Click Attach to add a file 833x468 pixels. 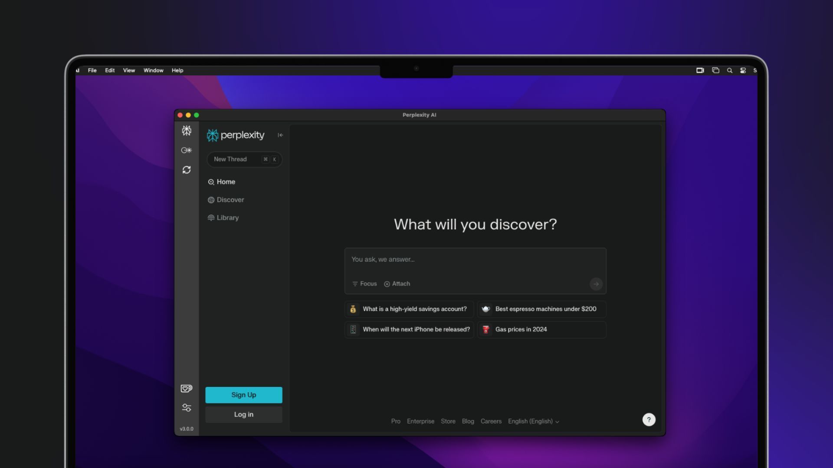(397, 284)
